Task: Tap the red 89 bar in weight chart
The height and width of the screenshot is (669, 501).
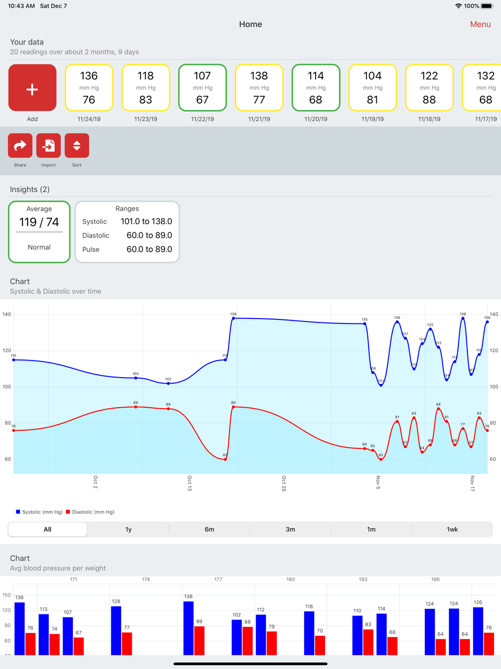Action: 199,640
